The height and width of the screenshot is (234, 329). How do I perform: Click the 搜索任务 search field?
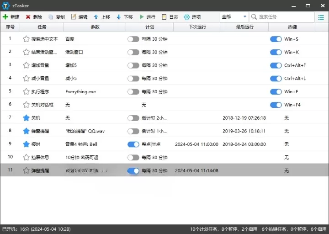click(282, 17)
